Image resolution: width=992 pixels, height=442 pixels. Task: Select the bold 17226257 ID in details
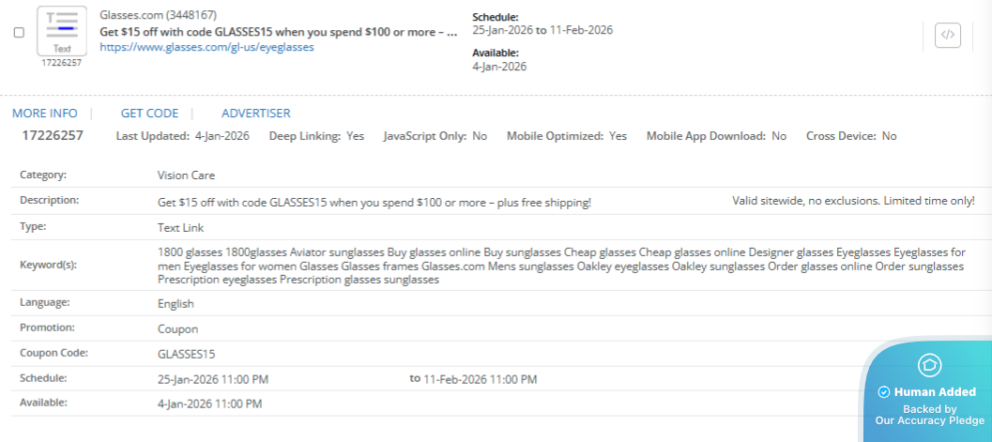pyautogui.click(x=53, y=136)
